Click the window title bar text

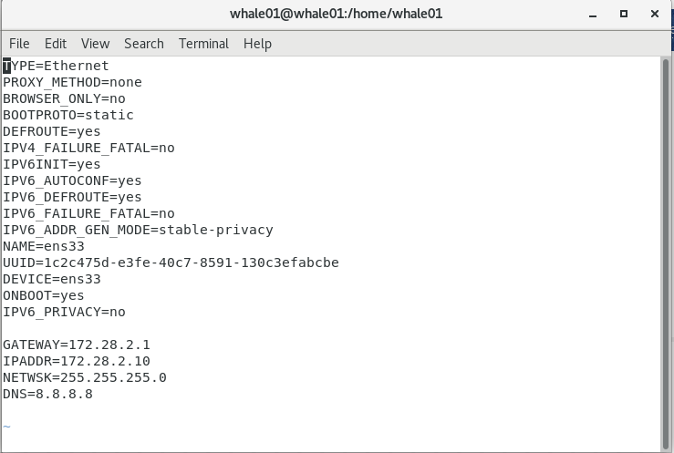coord(337,14)
